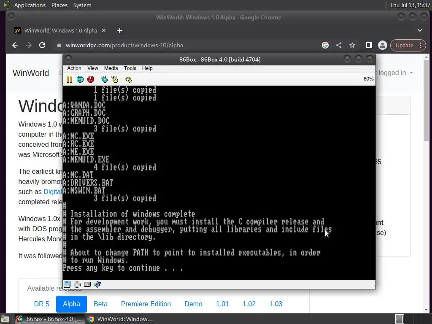Click the show desktop icon in bottom panel
Viewport: 432px width, 324px height.
[5, 319]
